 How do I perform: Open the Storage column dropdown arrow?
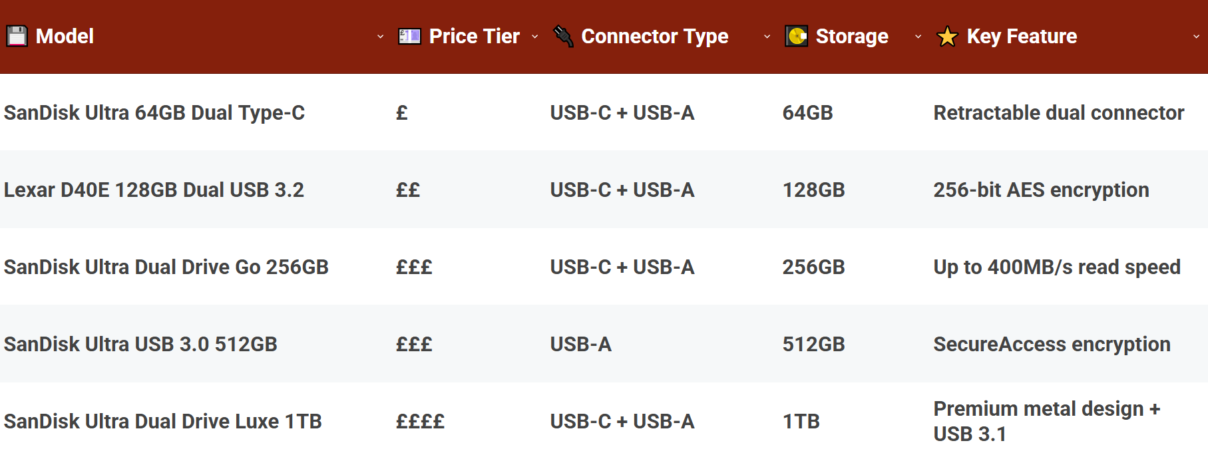click(918, 38)
